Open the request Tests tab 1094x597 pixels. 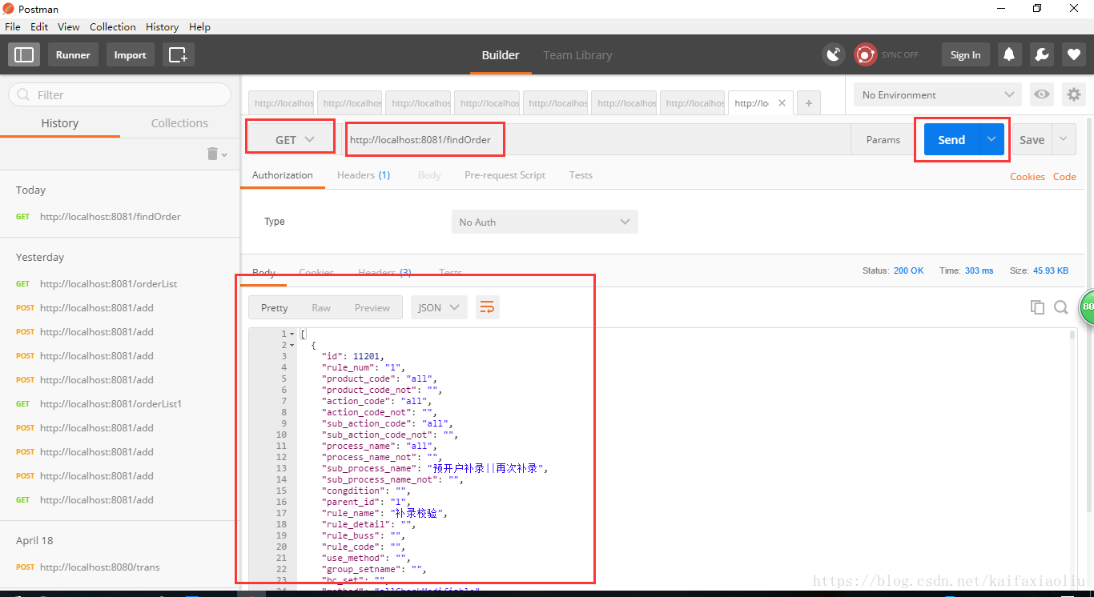pyautogui.click(x=581, y=174)
